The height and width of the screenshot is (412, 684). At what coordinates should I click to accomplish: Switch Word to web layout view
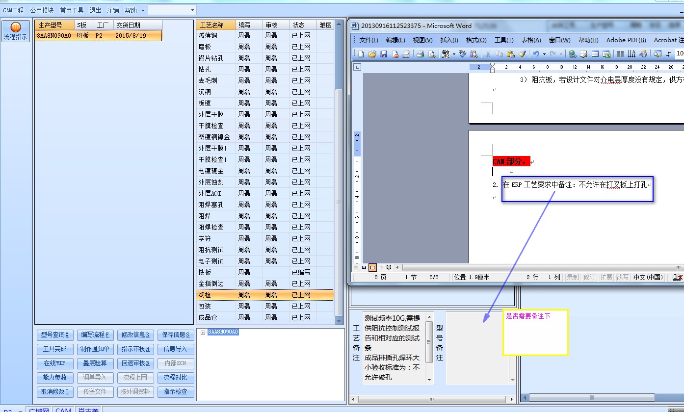click(364, 268)
